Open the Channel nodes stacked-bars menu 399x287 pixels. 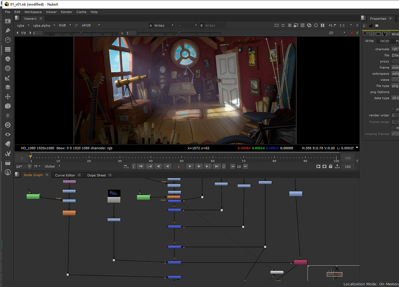point(8,49)
